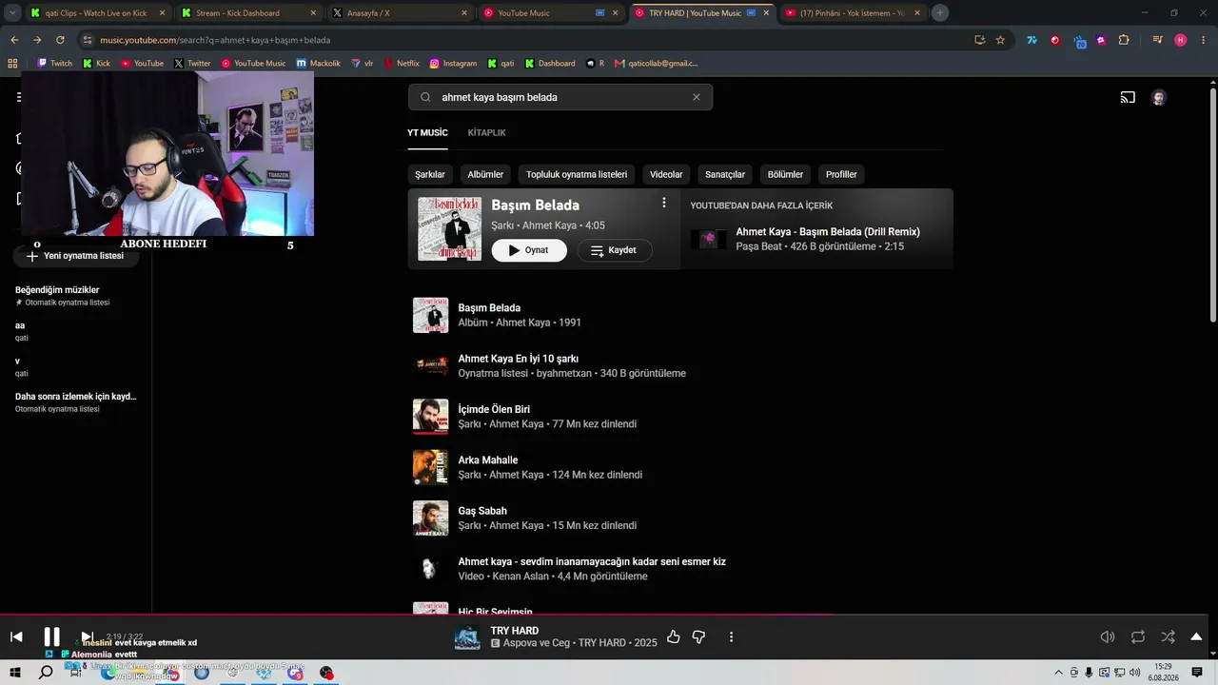Click the search magnifier icon in the search box

[x=425, y=97]
